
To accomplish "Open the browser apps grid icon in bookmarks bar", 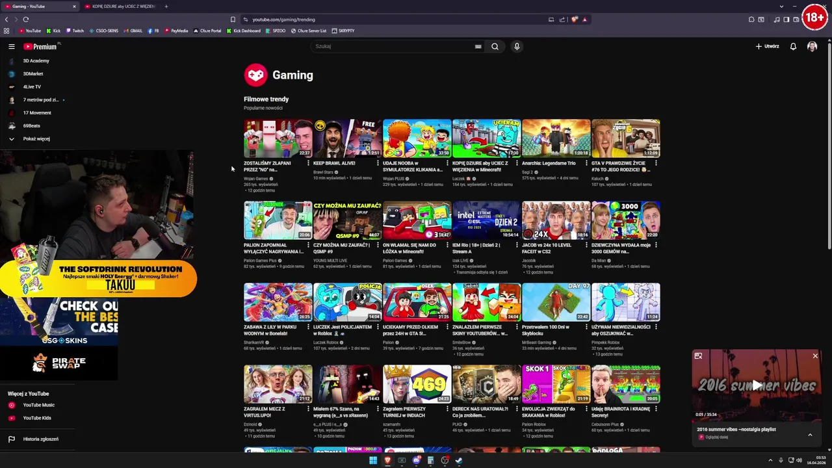I will 6,31.
